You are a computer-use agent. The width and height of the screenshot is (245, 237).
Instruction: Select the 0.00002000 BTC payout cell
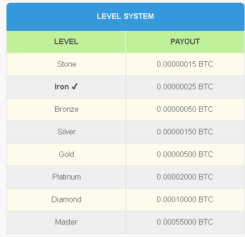(185, 177)
